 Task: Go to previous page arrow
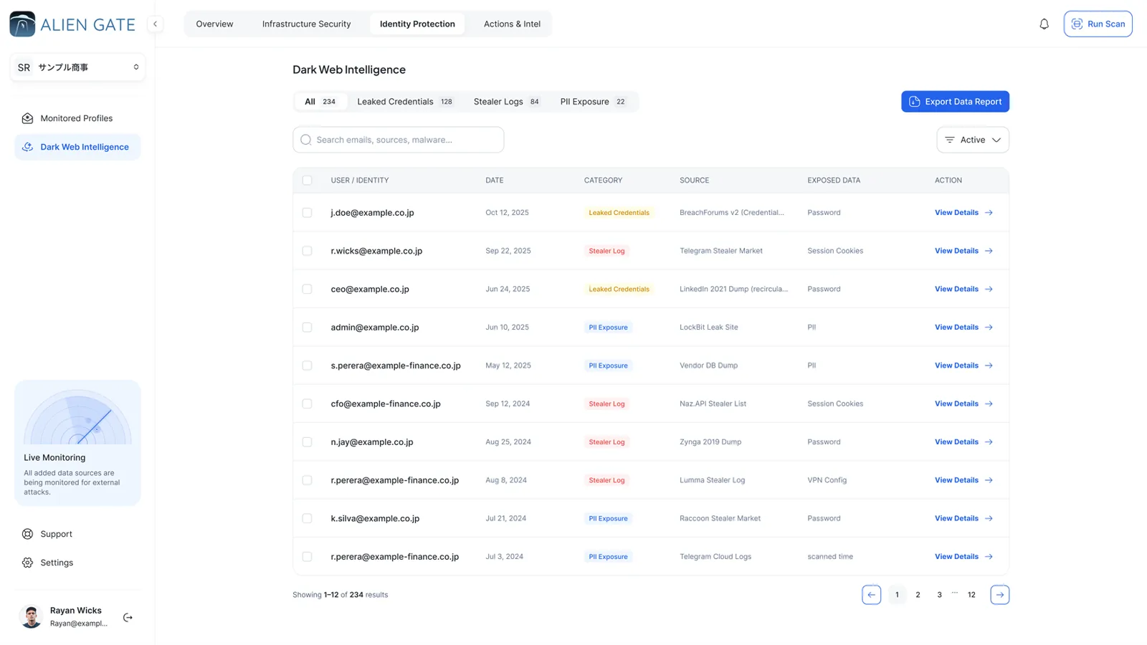tap(871, 595)
